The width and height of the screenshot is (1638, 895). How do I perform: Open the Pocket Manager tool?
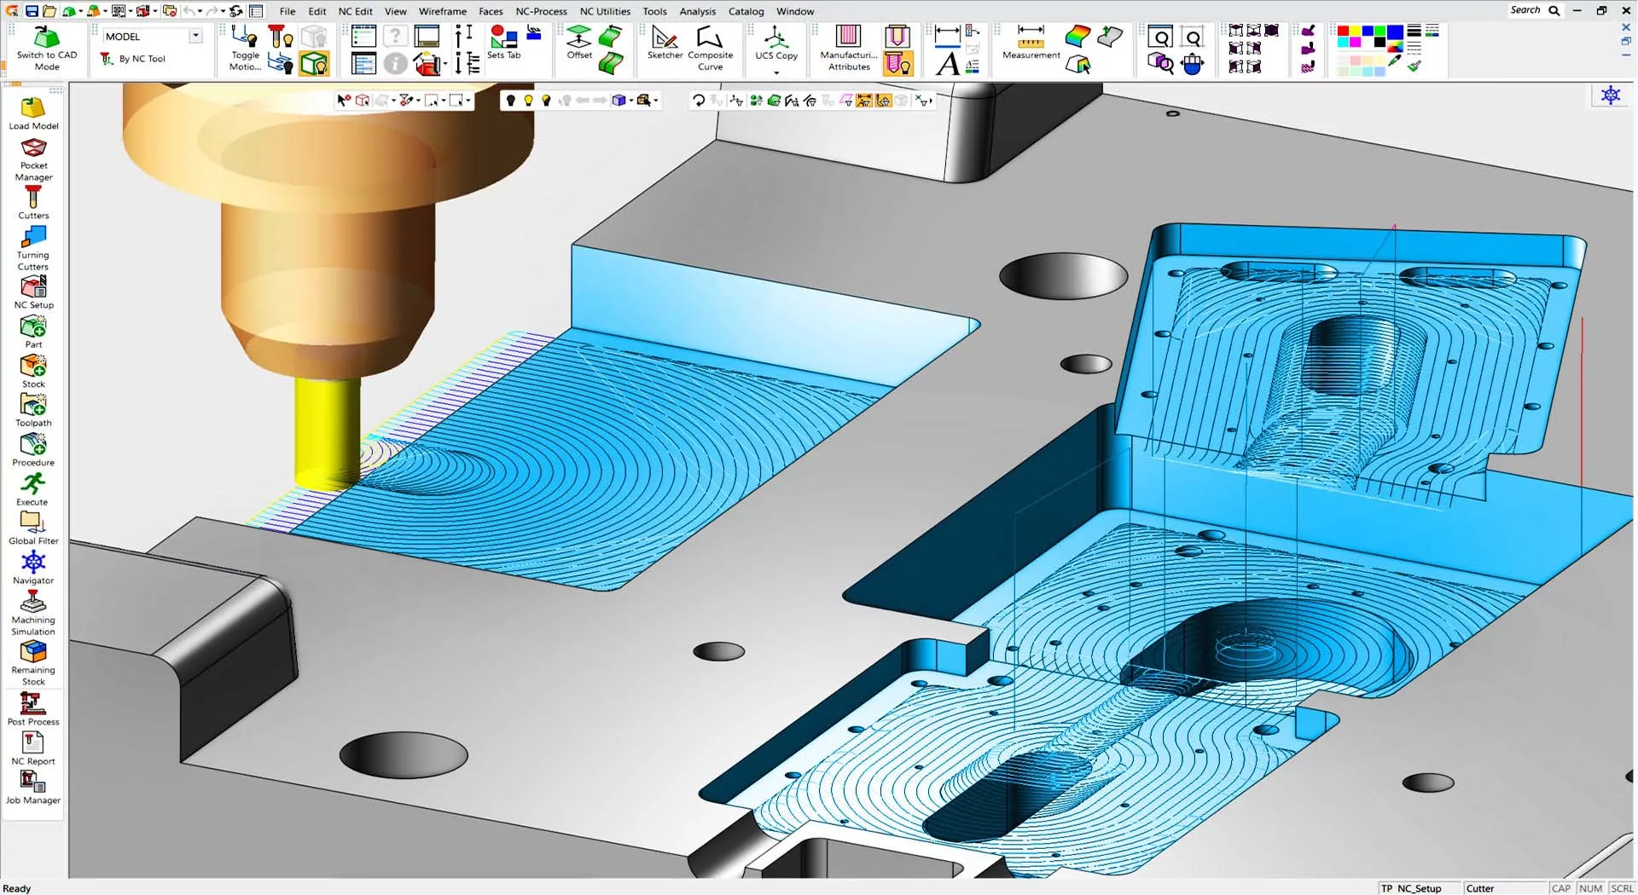(33, 159)
